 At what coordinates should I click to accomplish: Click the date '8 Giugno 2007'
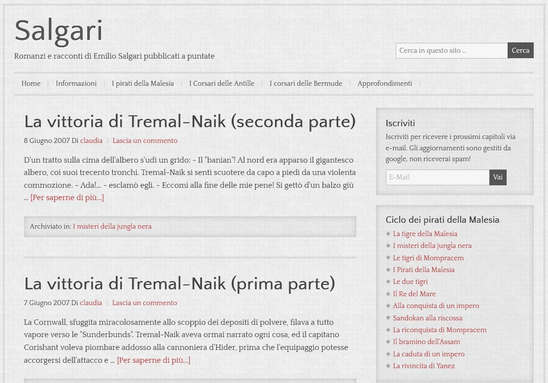[x=47, y=141]
